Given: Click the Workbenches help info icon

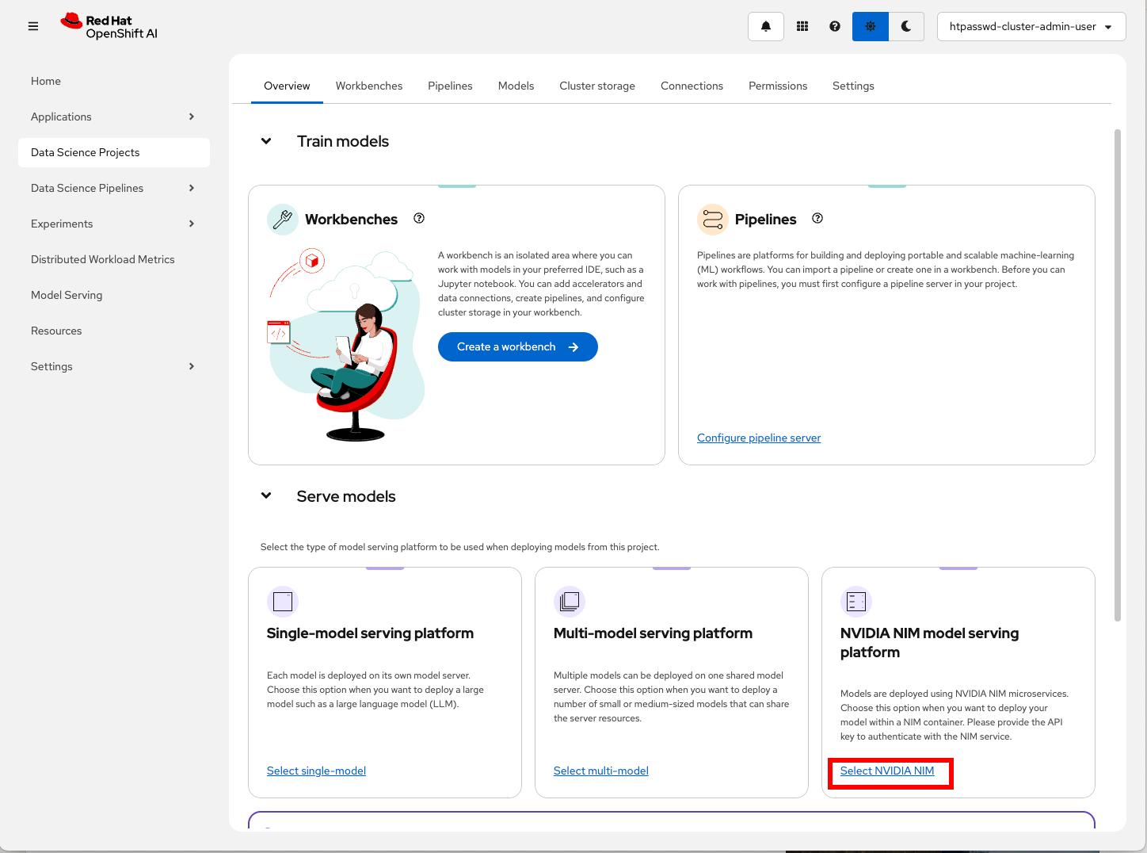Looking at the screenshot, I should [419, 219].
